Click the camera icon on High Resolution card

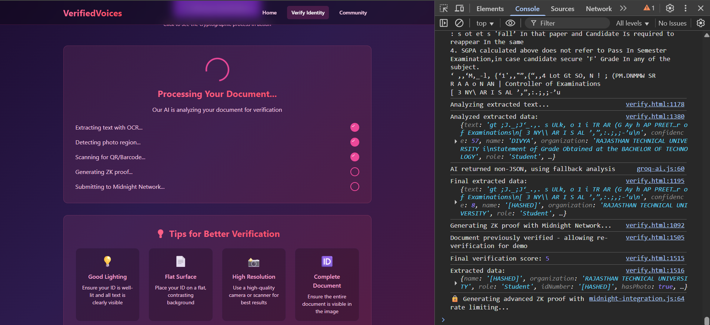click(x=254, y=262)
